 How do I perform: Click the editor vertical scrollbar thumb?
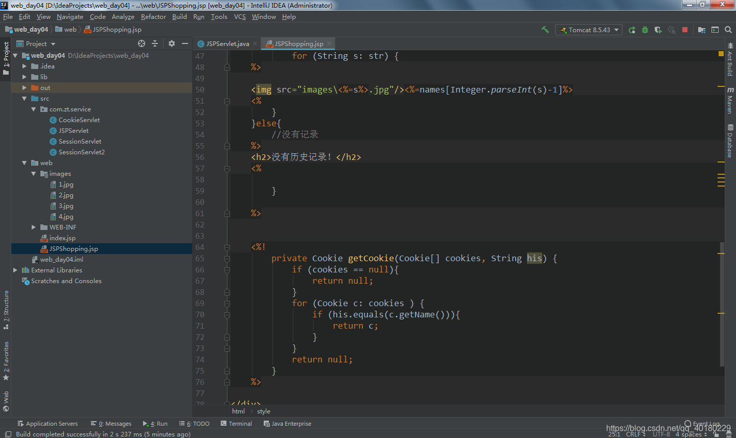coord(722,304)
